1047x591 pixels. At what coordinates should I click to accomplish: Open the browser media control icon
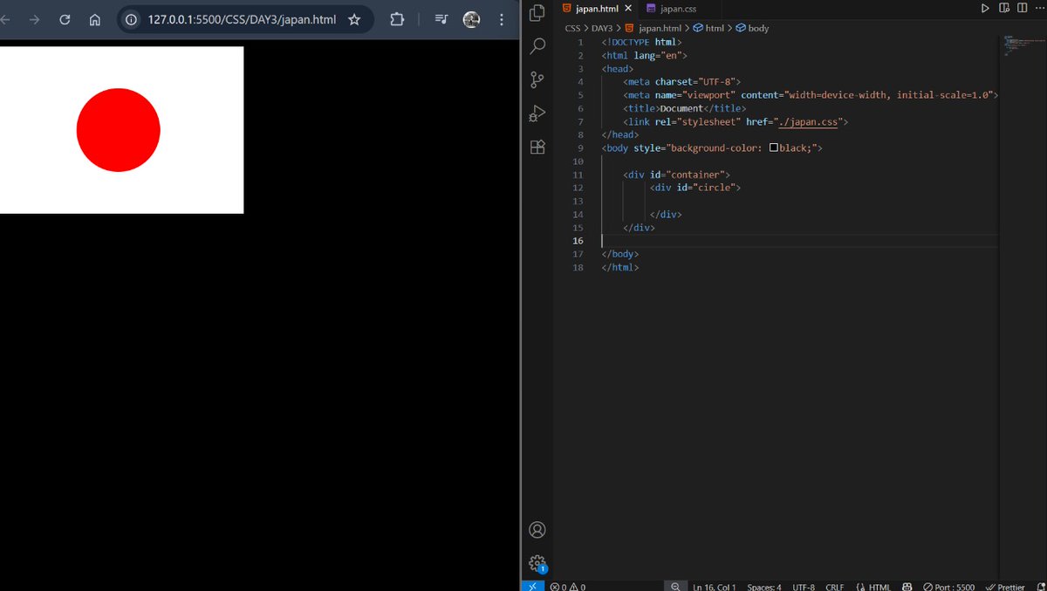(x=441, y=19)
